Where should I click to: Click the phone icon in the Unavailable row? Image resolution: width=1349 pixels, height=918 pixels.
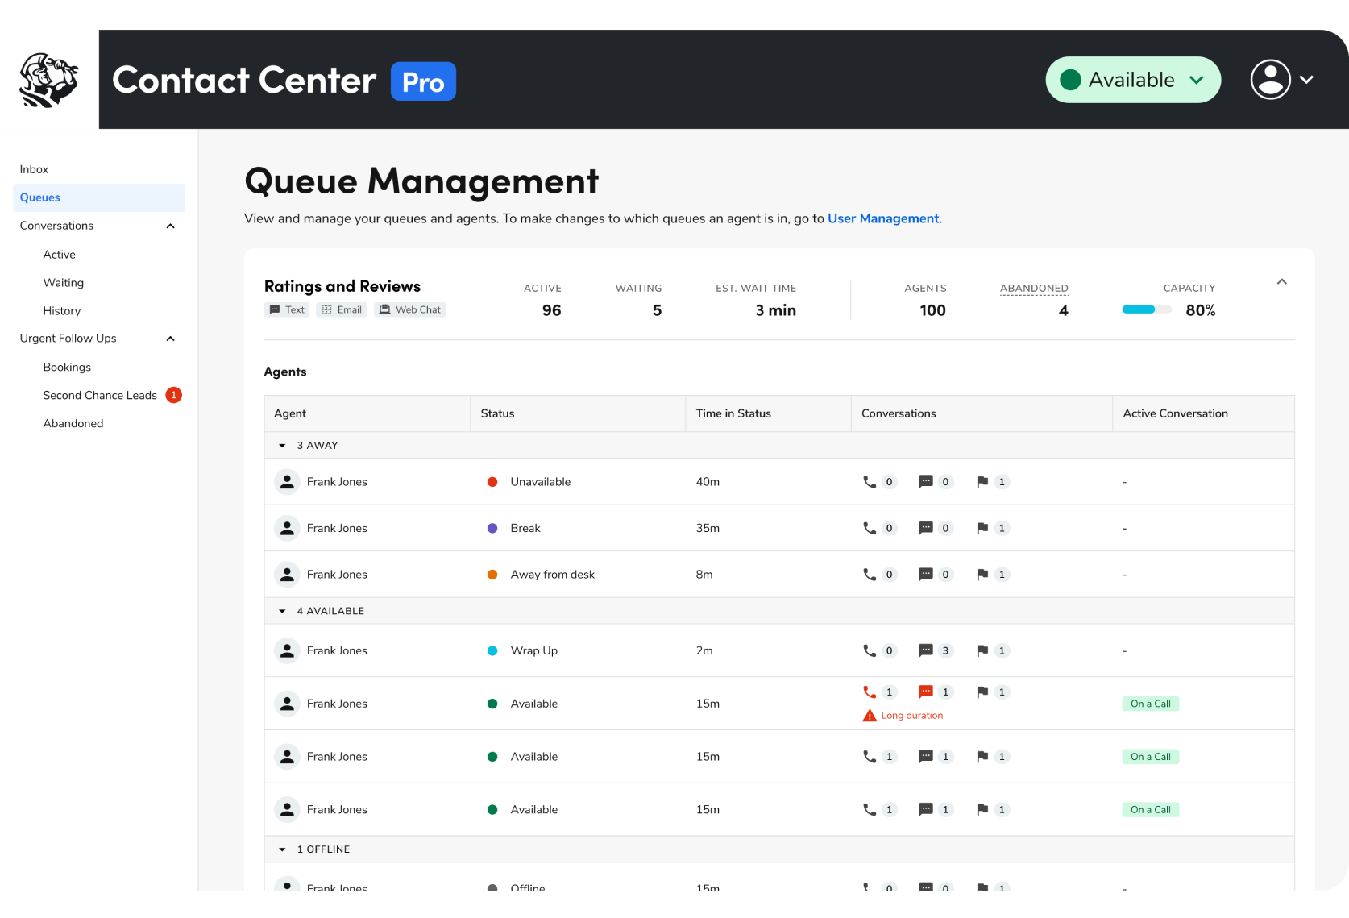tap(870, 482)
